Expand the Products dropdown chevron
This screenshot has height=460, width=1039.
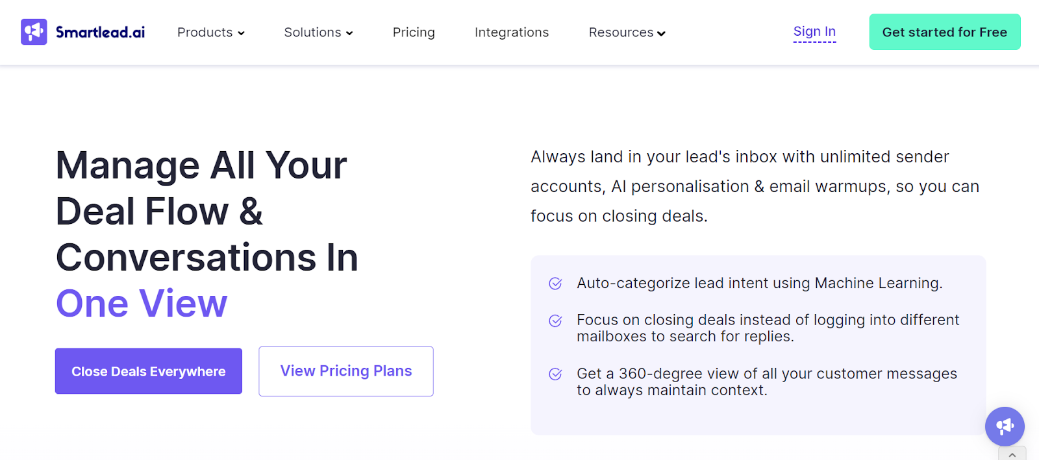242,32
